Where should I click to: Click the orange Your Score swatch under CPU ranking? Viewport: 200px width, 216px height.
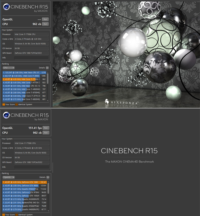tap(4, 104)
